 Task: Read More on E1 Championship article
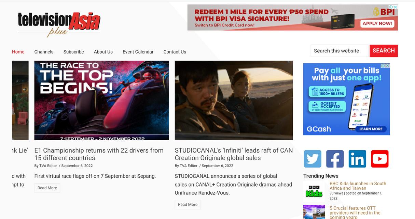coord(47,188)
